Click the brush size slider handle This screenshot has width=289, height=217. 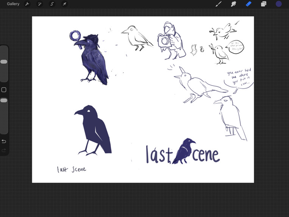4,62
